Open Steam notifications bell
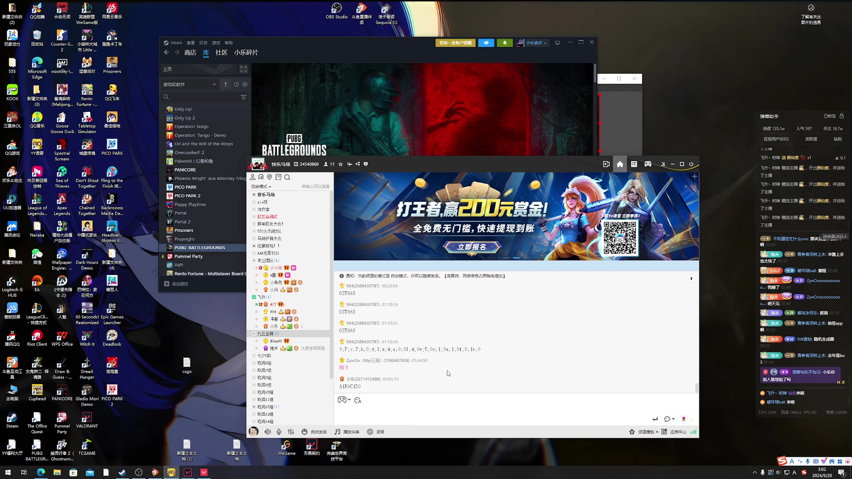Screen dimensions: 852x479 505,43
